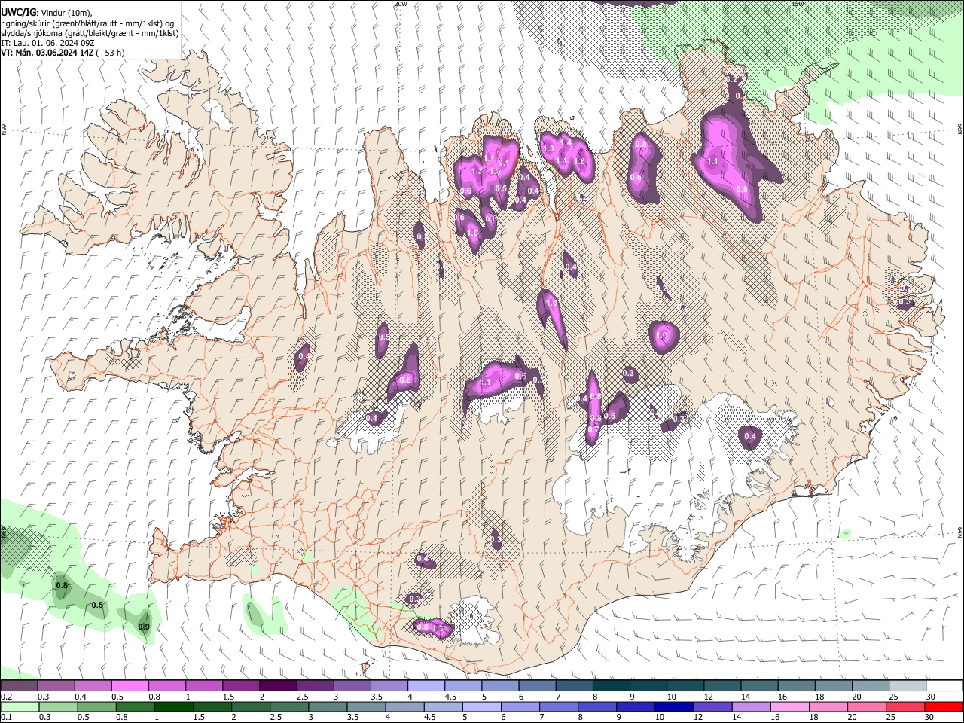964x723 pixels.
Task: Click the dark green swatch labeled 1
Action: click(x=173, y=706)
